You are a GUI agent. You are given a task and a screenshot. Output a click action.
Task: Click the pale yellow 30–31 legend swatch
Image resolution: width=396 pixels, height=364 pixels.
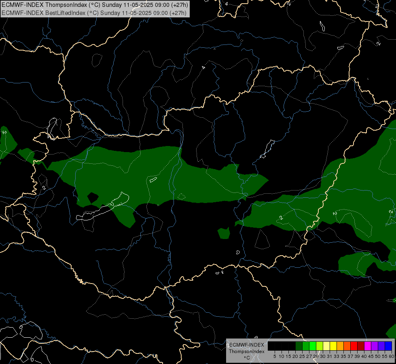tap(326, 346)
